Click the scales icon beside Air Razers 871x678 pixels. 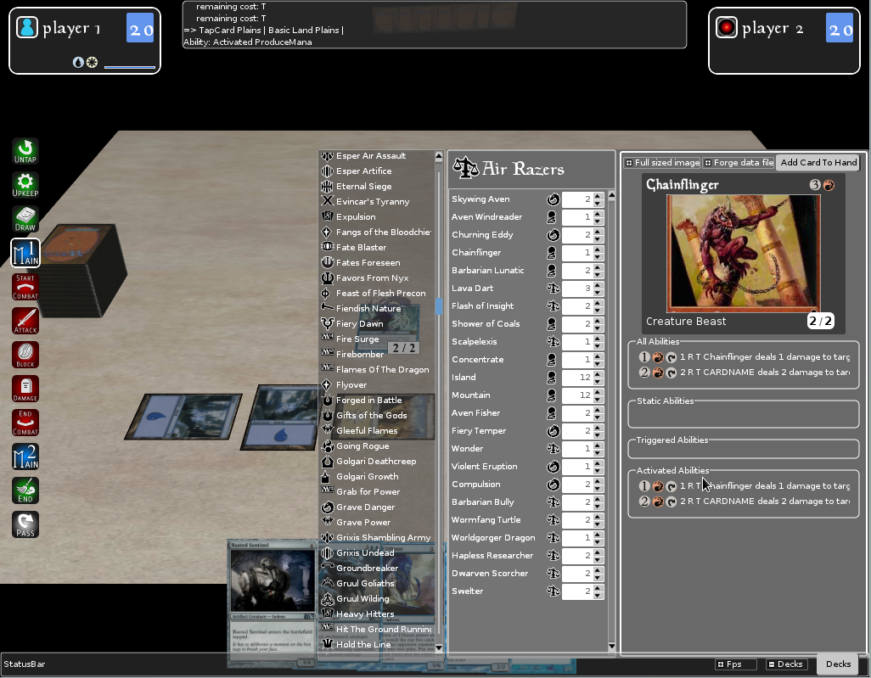click(x=465, y=168)
